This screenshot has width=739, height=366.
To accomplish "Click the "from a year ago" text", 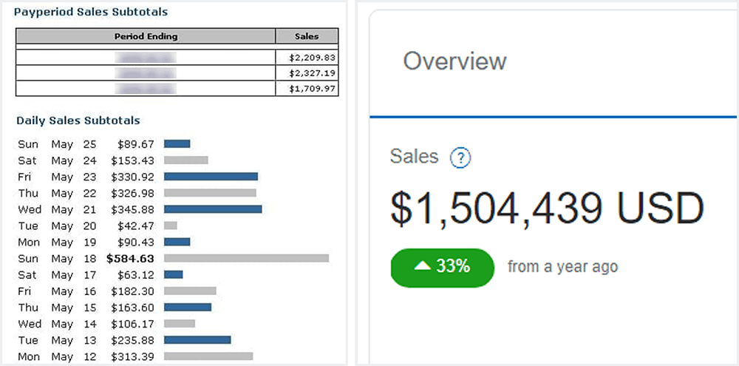I will point(562,267).
